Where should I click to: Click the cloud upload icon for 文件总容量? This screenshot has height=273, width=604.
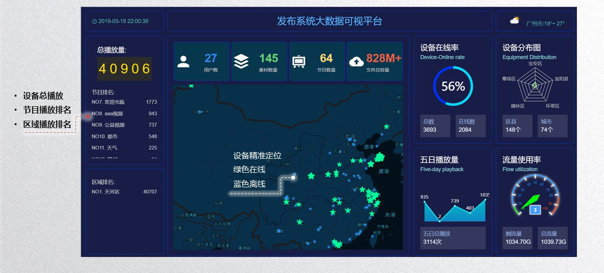coord(356,62)
